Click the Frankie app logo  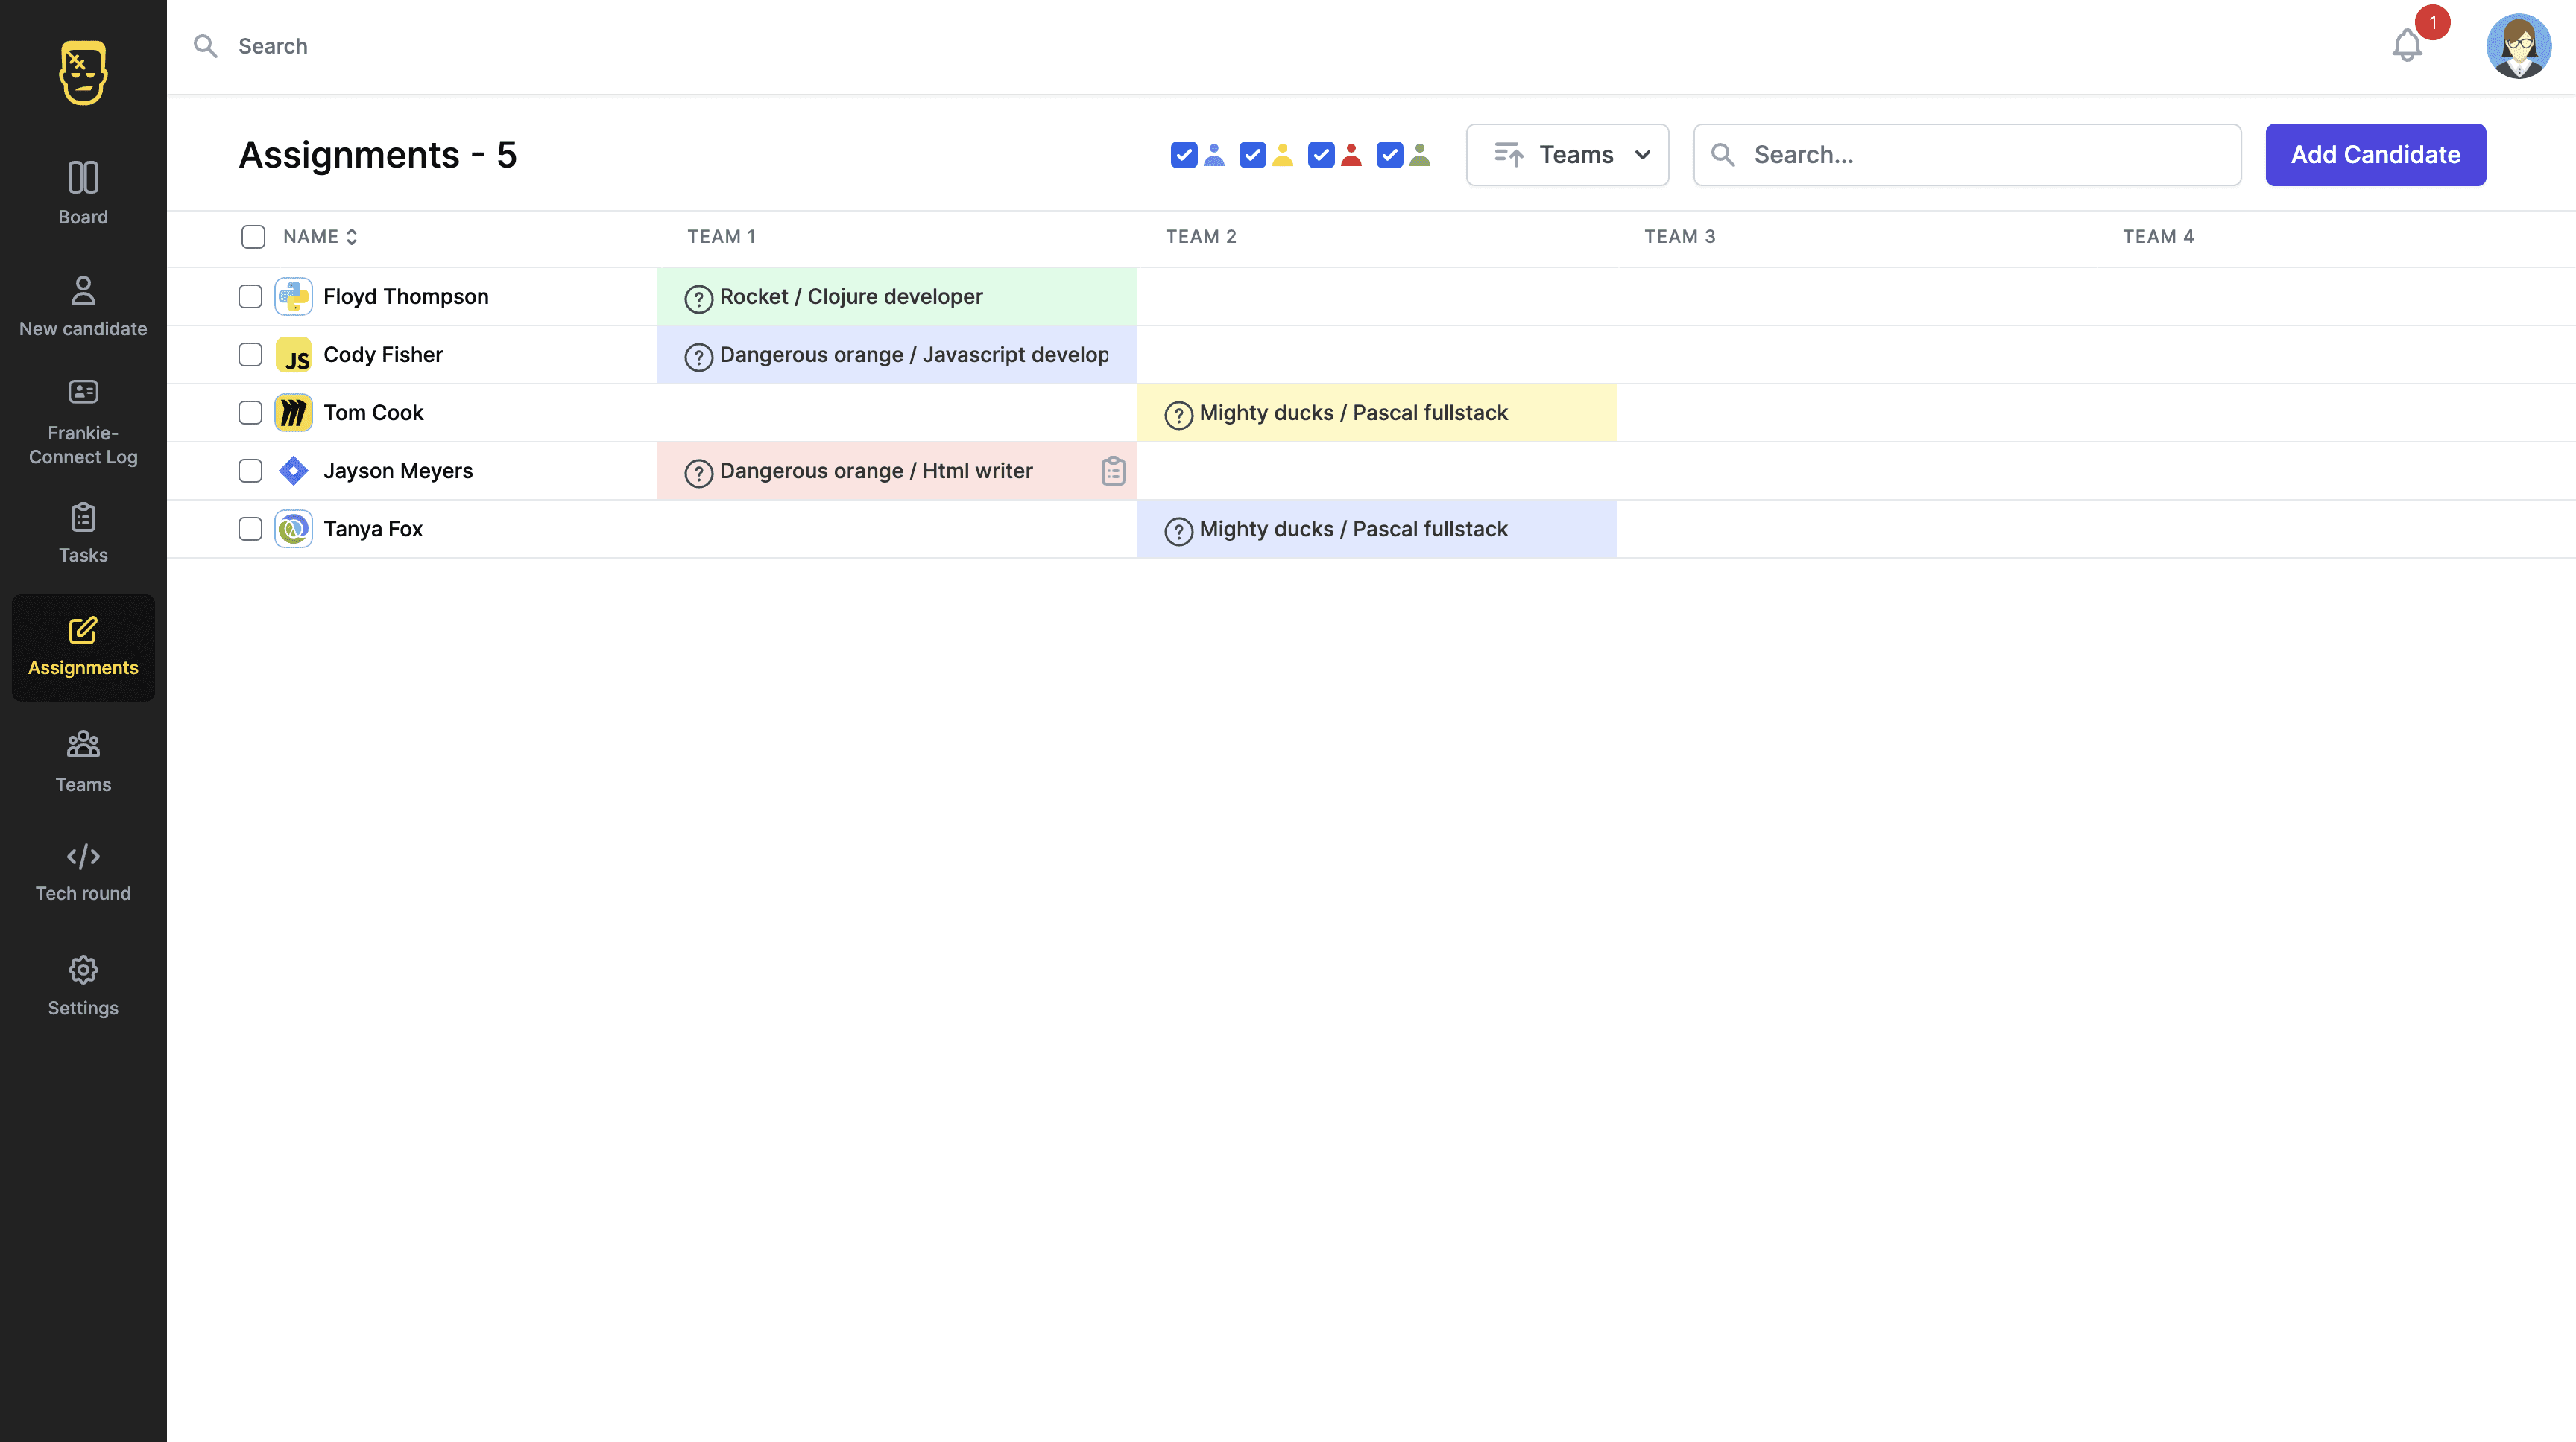(x=83, y=72)
